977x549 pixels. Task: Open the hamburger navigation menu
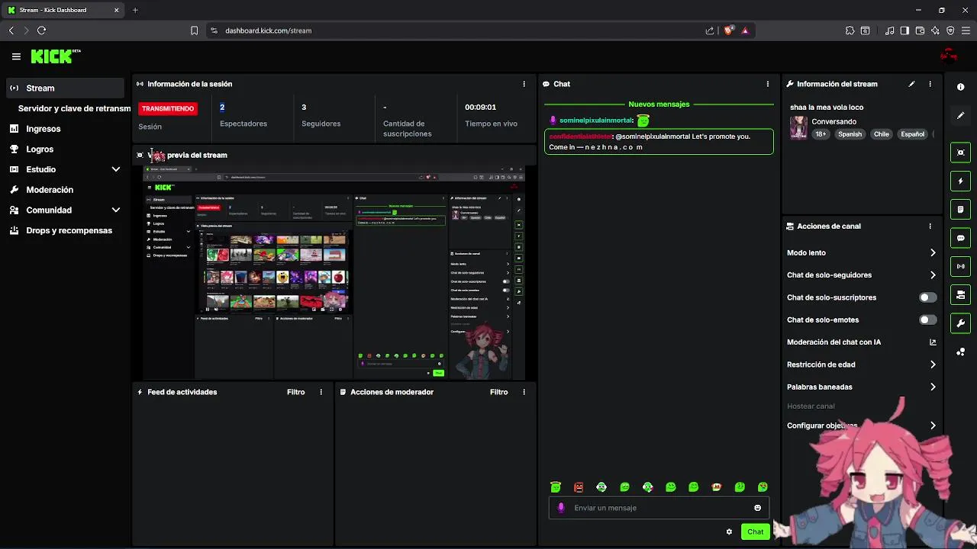coord(16,56)
